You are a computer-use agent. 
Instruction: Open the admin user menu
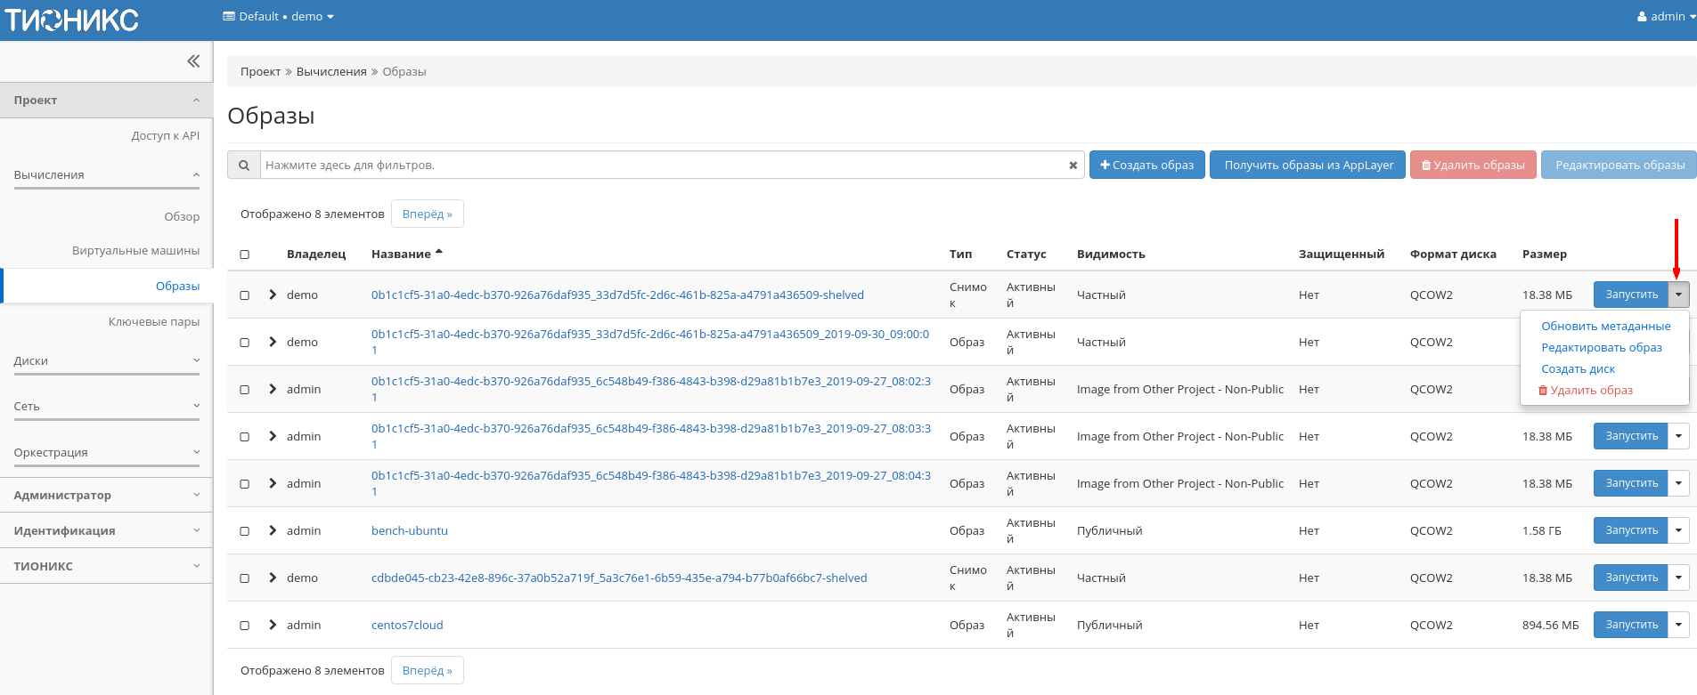coord(1666,17)
